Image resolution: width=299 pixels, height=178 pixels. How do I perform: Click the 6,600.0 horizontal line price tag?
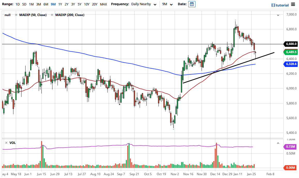tap(291, 44)
